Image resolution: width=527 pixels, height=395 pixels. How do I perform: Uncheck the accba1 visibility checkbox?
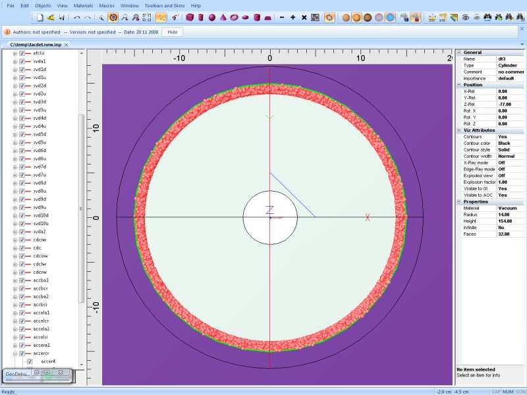(x=22, y=280)
